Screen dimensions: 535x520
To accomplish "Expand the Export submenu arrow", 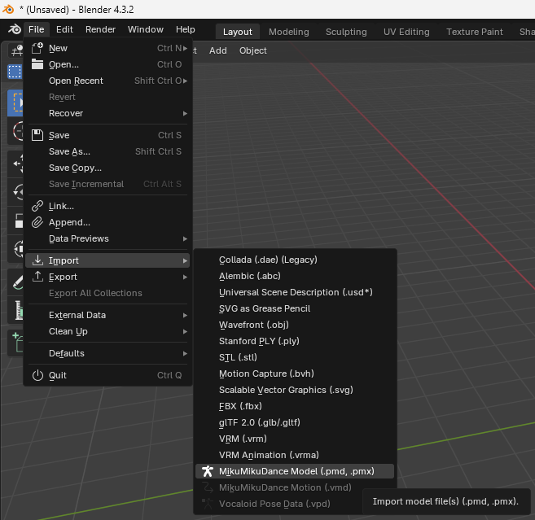I will [185, 277].
